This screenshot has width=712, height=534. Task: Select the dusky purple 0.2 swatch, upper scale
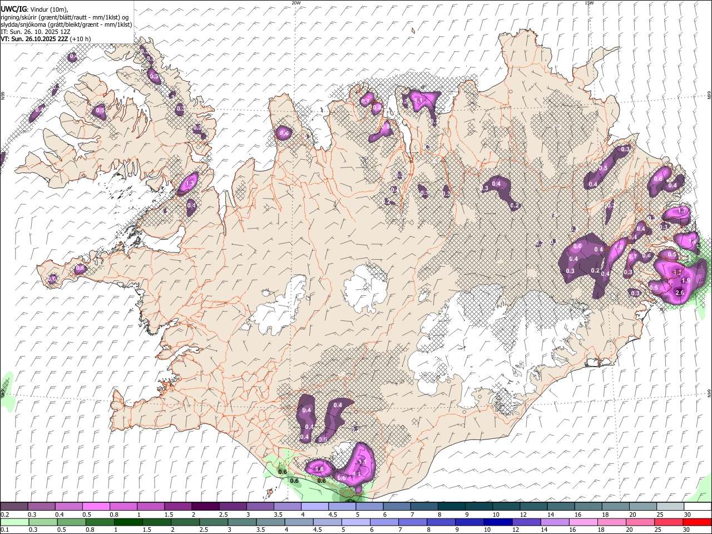coord(14,507)
